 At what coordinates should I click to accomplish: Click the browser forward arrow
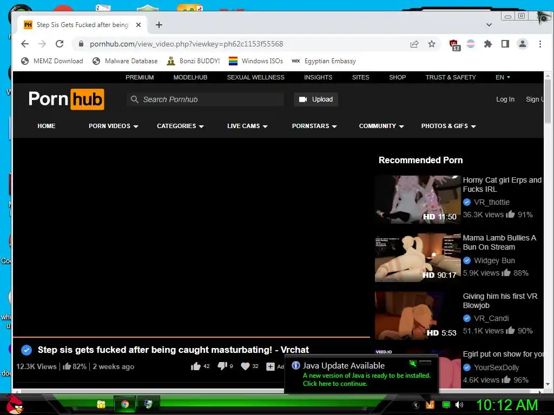(42, 44)
